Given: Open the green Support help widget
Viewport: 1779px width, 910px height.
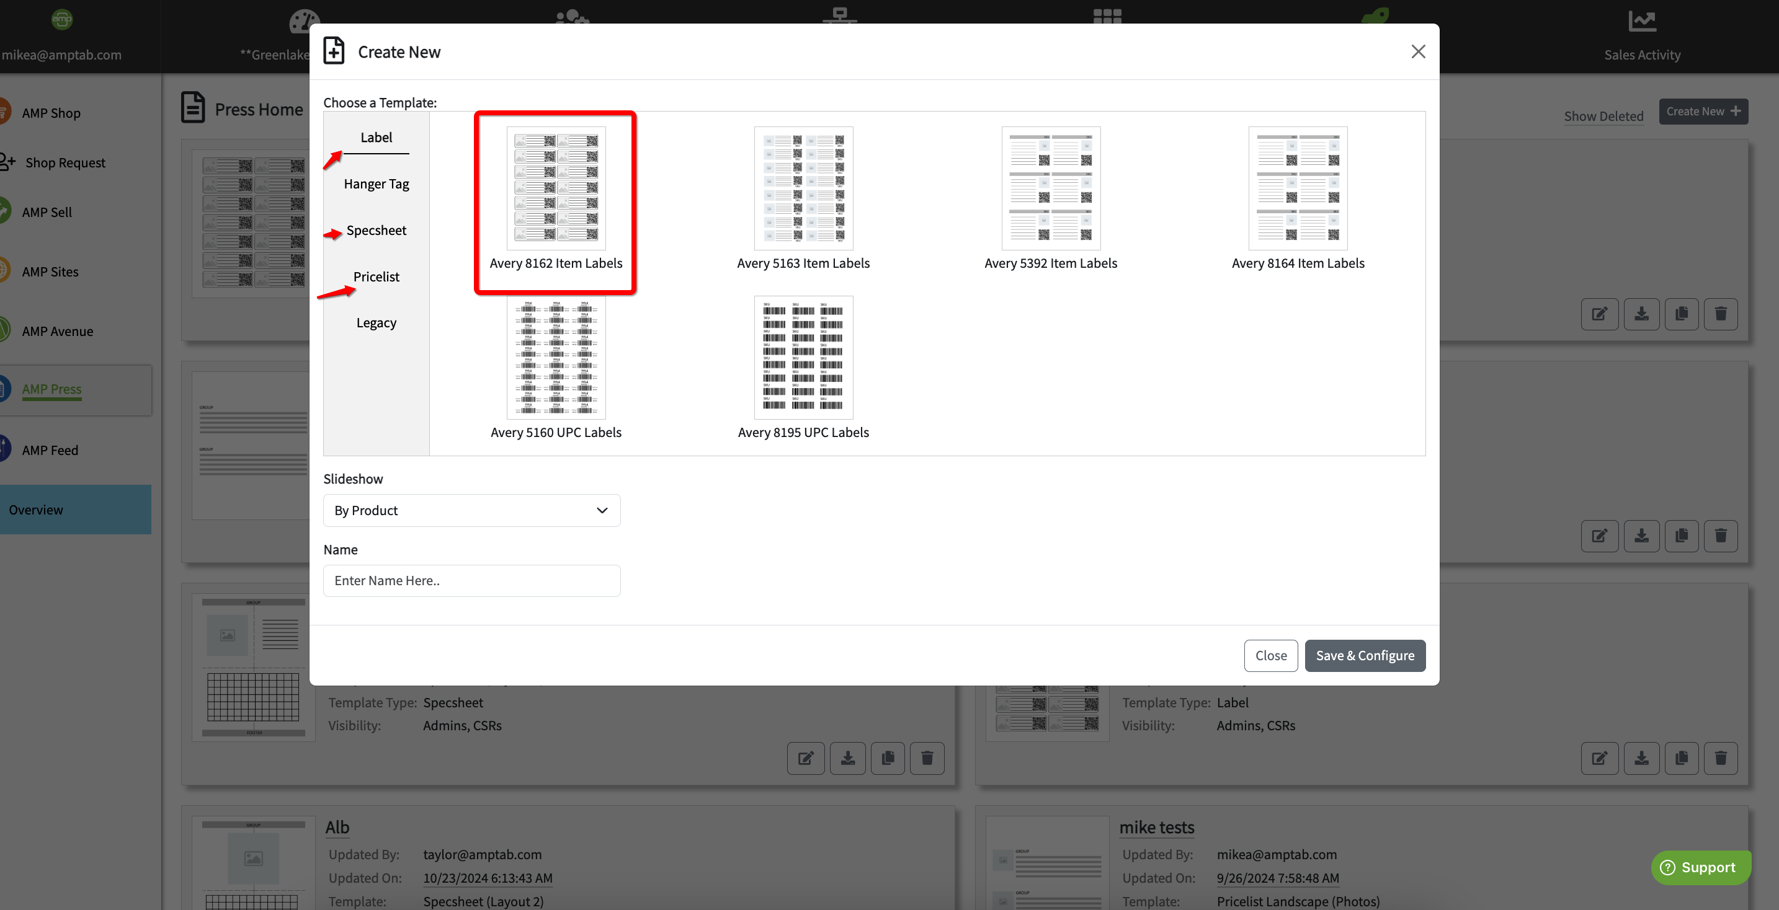Looking at the screenshot, I should click(1700, 867).
